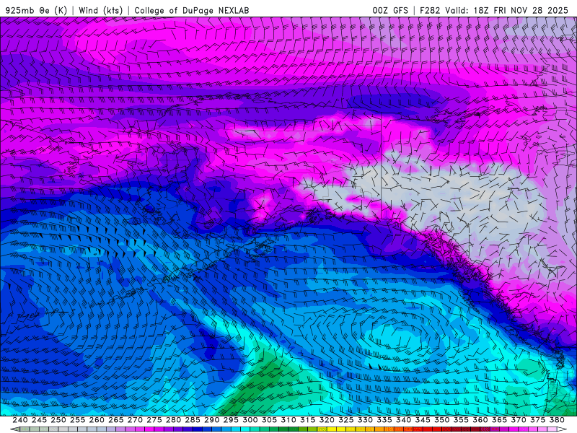Pick the 295 color scale label
Viewport: 577px width, 433px height.
[231, 420]
